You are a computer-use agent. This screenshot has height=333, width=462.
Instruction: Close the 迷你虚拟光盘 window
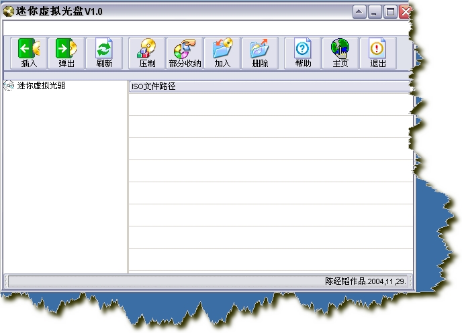point(405,12)
